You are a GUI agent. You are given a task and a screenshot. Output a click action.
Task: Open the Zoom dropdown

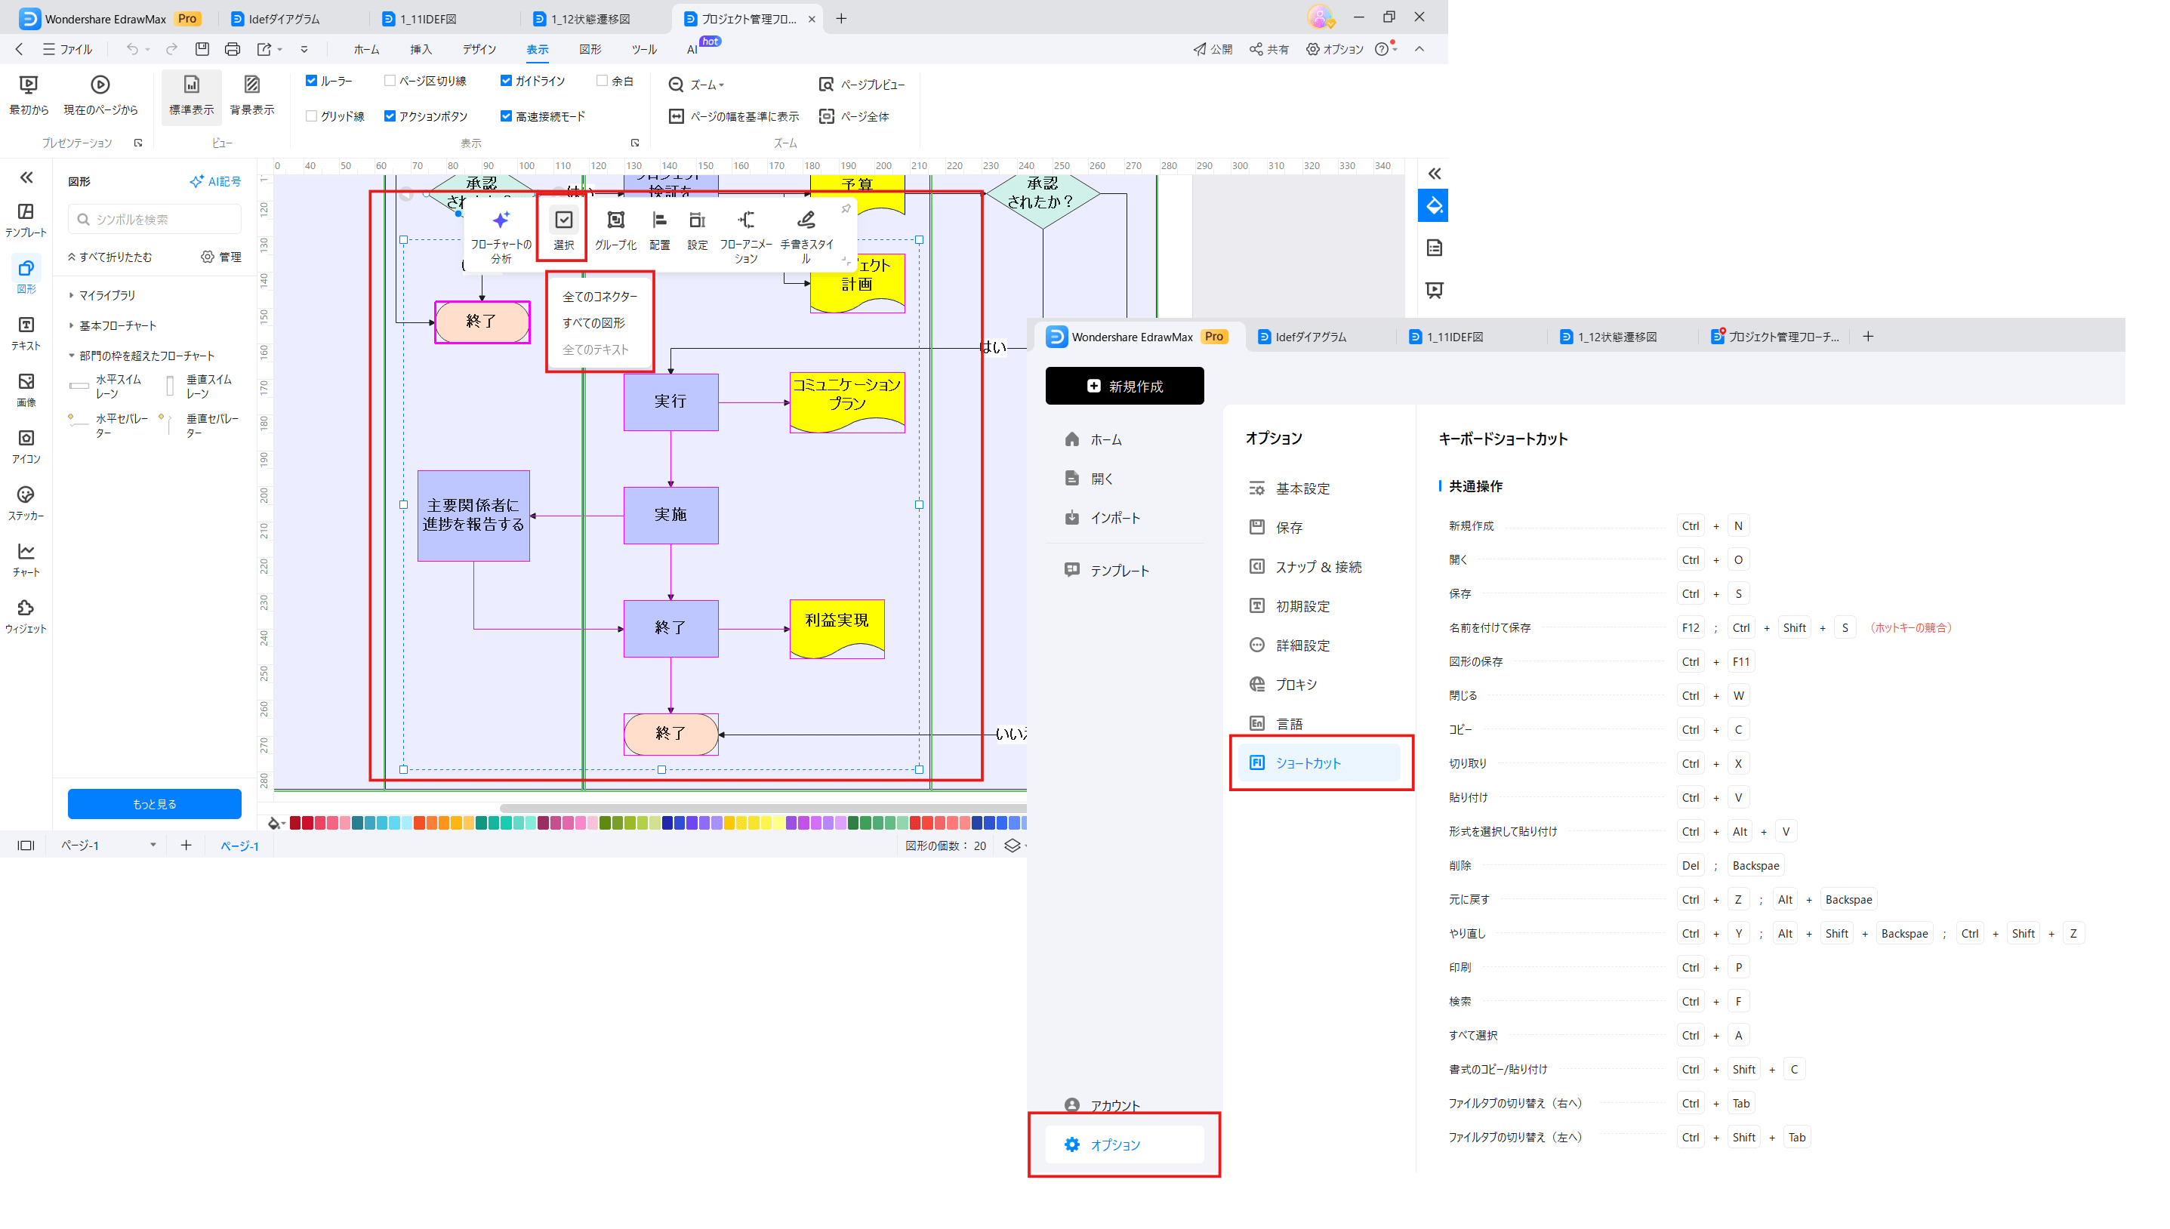click(696, 85)
